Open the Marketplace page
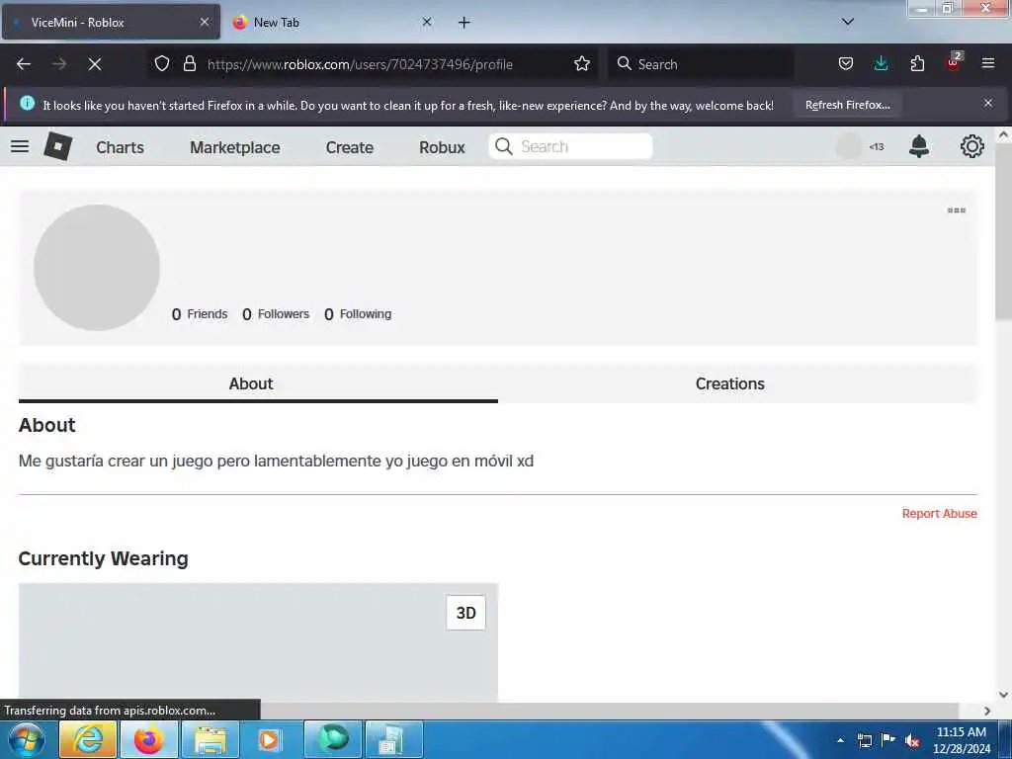This screenshot has width=1012, height=759. coord(235,147)
